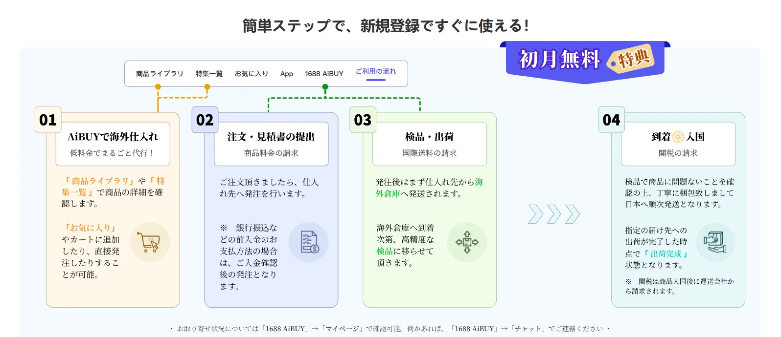Select お気に入り in the navigation bar

pyautogui.click(x=252, y=74)
